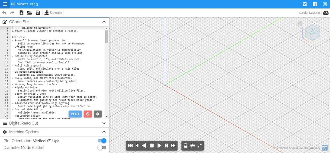Toggle fullscreen expand view icon

[x=200, y=146]
